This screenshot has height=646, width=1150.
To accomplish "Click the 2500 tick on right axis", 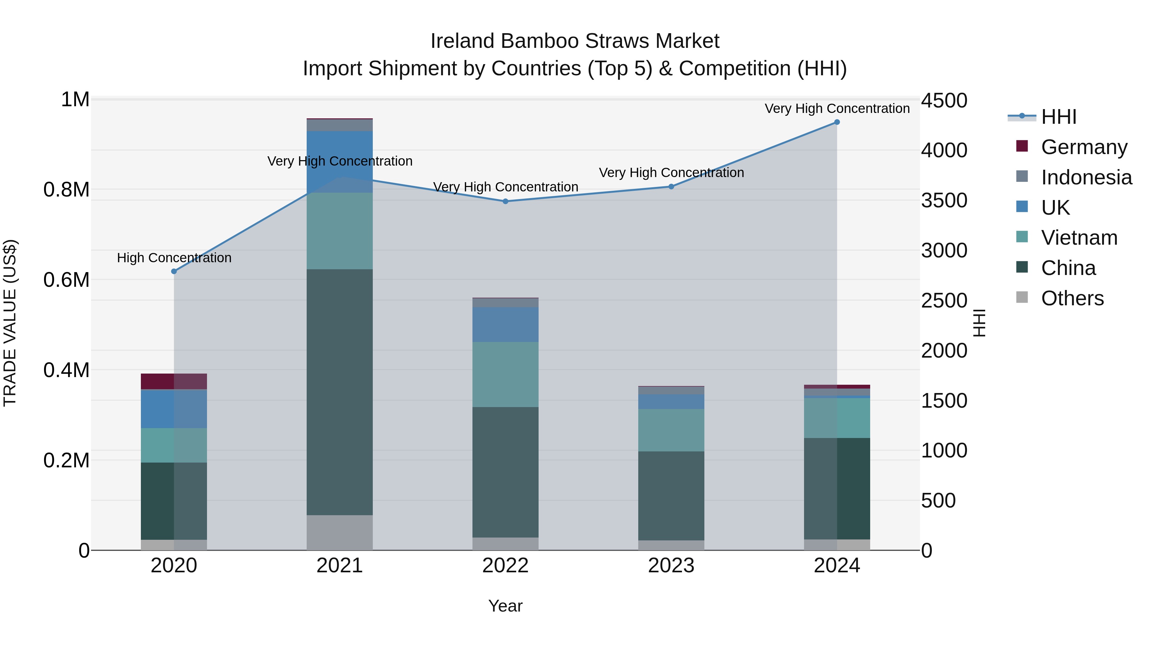I will 944,301.
